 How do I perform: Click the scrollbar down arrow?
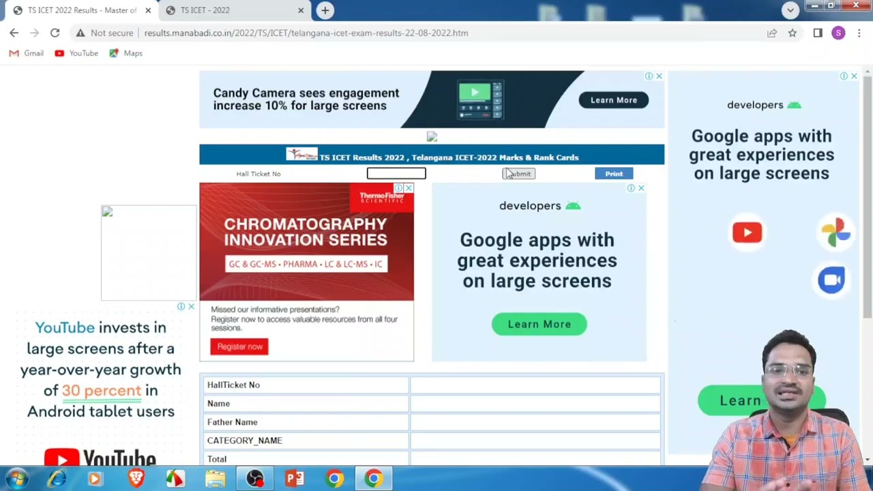pos(868,460)
